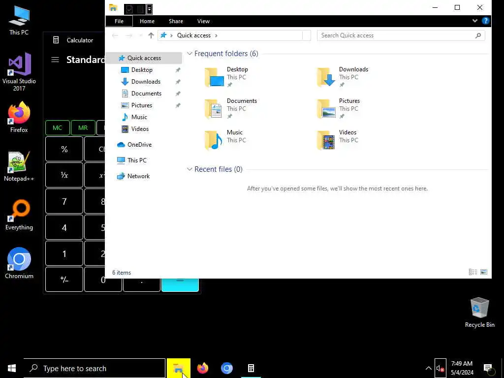Viewport: 504px width, 378px height.
Task: Select Quick access in navigation pane
Action: point(144,58)
